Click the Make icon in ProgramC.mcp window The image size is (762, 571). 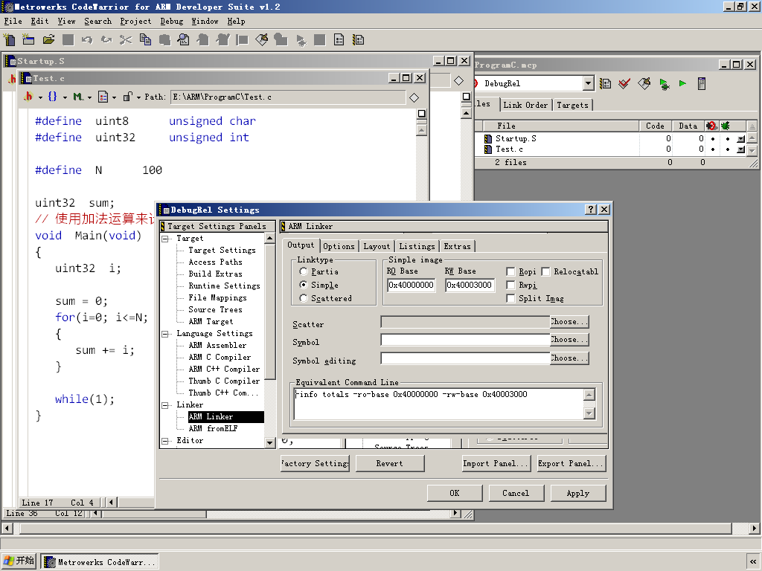pyautogui.click(x=644, y=83)
